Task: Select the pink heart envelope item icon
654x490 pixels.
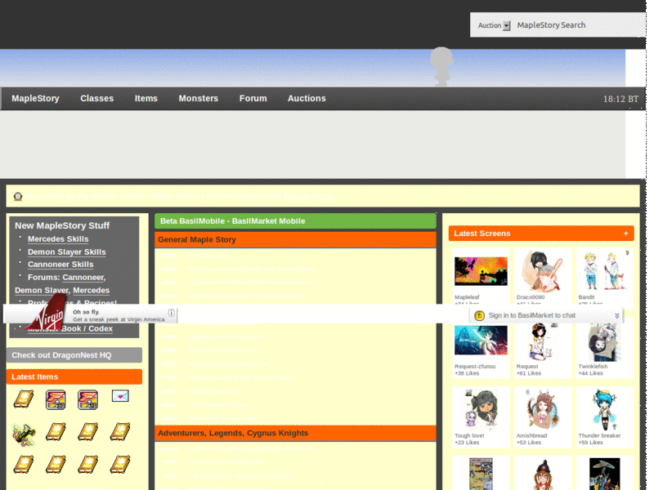Action: [120, 396]
